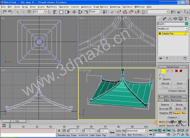Click the Align tool icon

[x=179, y=12]
